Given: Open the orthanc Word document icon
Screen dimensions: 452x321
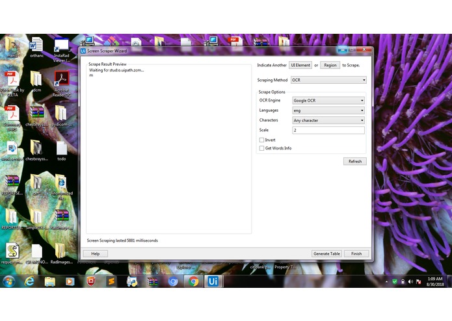Looking at the screenshot, I should point(36,45).
